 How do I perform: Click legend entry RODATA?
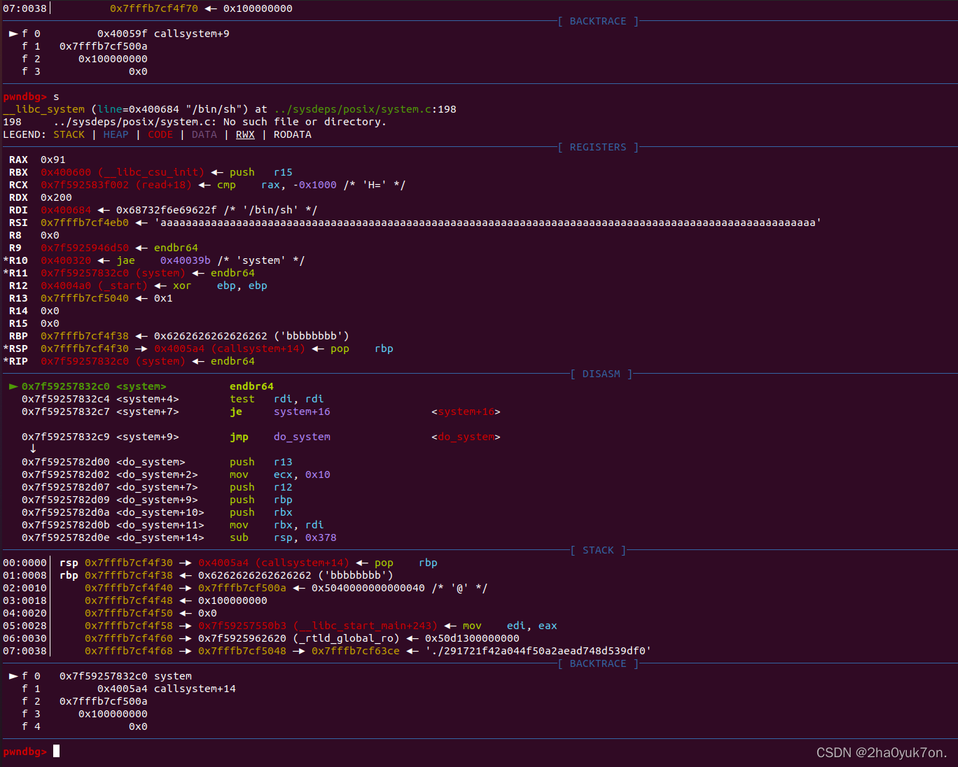click(x=293, y=134)
